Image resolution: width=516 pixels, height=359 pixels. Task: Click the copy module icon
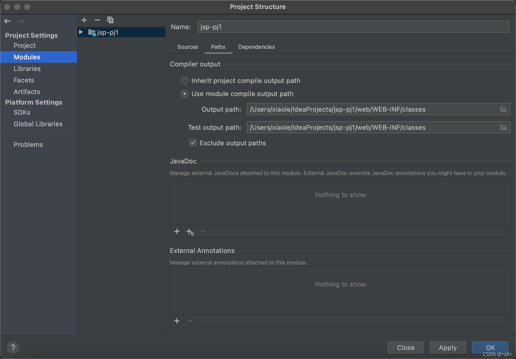point(110,20)
